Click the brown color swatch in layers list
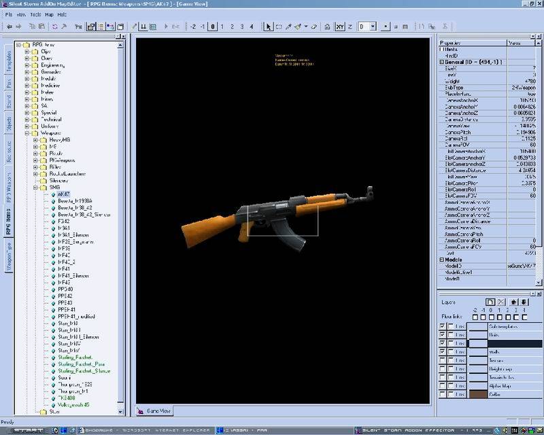544x435 pixels. [477, 394]
